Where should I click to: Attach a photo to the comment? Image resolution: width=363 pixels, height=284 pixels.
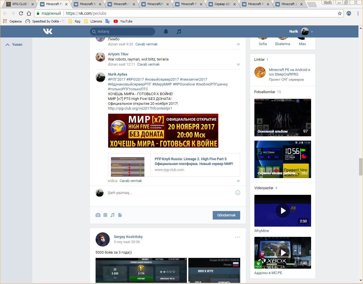click(x=98, y=215)
